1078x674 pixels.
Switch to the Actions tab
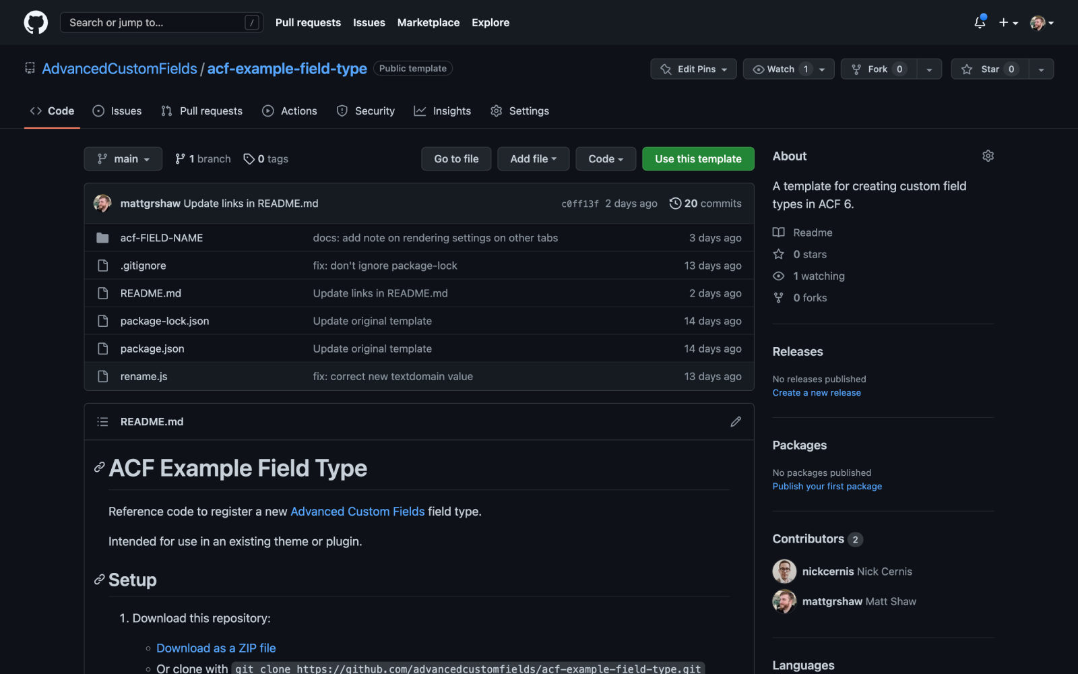[290, 111]
